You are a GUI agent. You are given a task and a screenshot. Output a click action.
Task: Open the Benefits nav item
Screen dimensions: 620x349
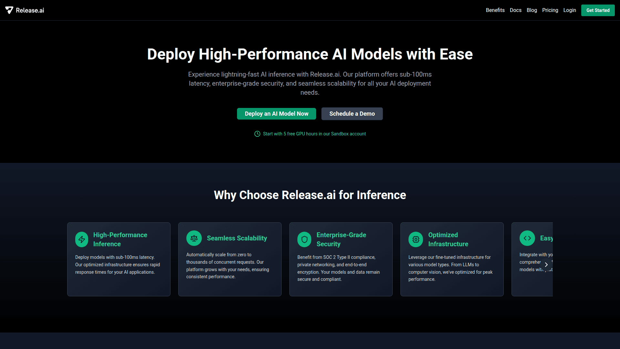(495, 10)
